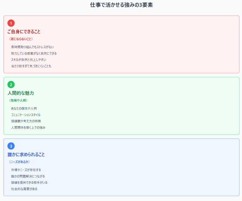Click the line 当たり前すぎて気づきにくいことも
242x201 pixels.
31,66
